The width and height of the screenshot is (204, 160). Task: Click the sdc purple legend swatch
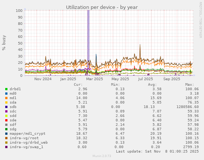pyautogui.click(x=6, y=111)
